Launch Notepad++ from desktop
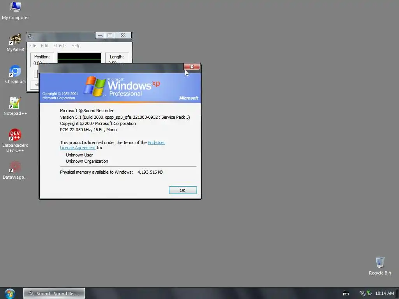The width and height of the screenshot is (399, 299). [x=15, y=106]
